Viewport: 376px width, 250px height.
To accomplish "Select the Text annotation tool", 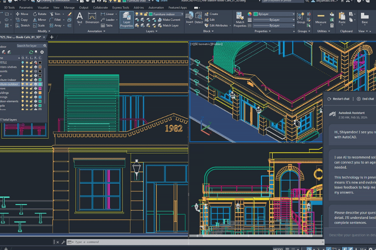I will point(79,17).
